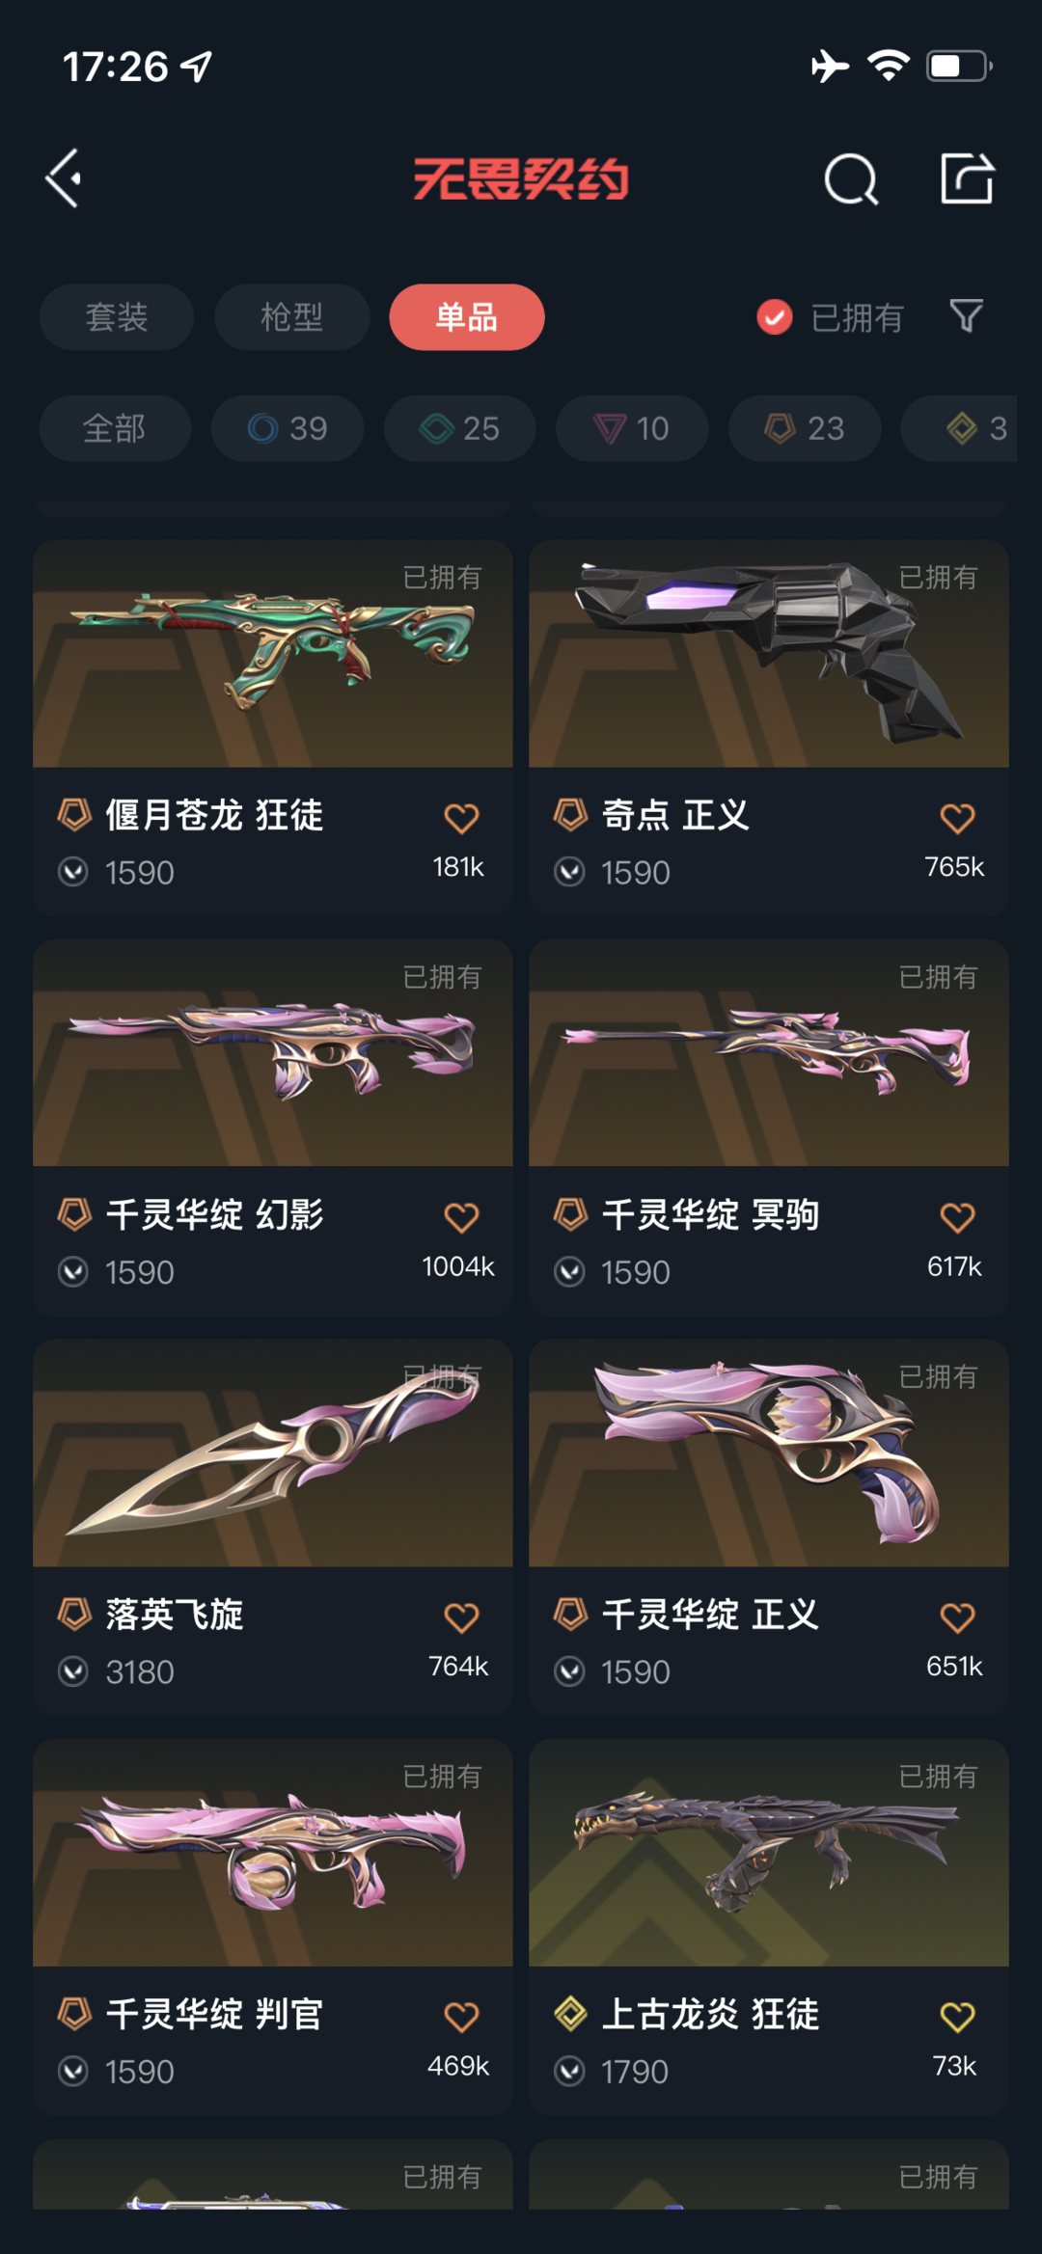Toggle heart on 千灵华绽 冥驹
1042x2254 pixels.
click(957, 1217)
